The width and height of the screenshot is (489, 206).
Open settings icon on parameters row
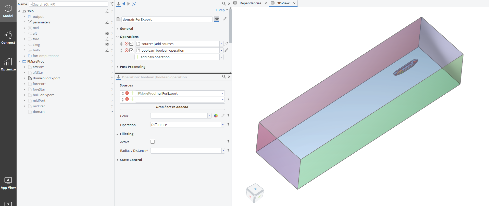click(107, 22)
